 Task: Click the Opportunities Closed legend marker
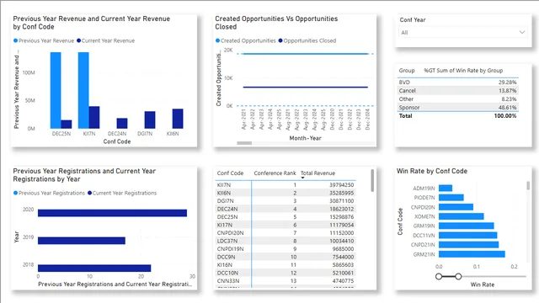(x=280, y=40)
